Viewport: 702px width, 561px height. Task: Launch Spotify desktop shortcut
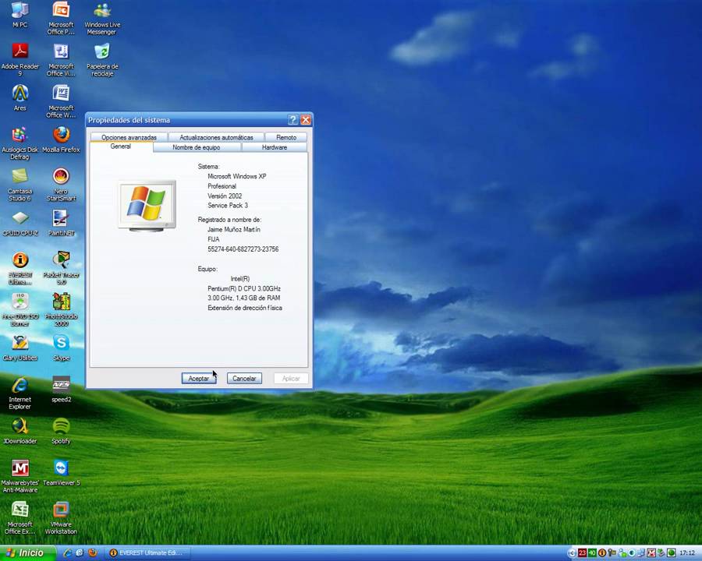point(61,431)
